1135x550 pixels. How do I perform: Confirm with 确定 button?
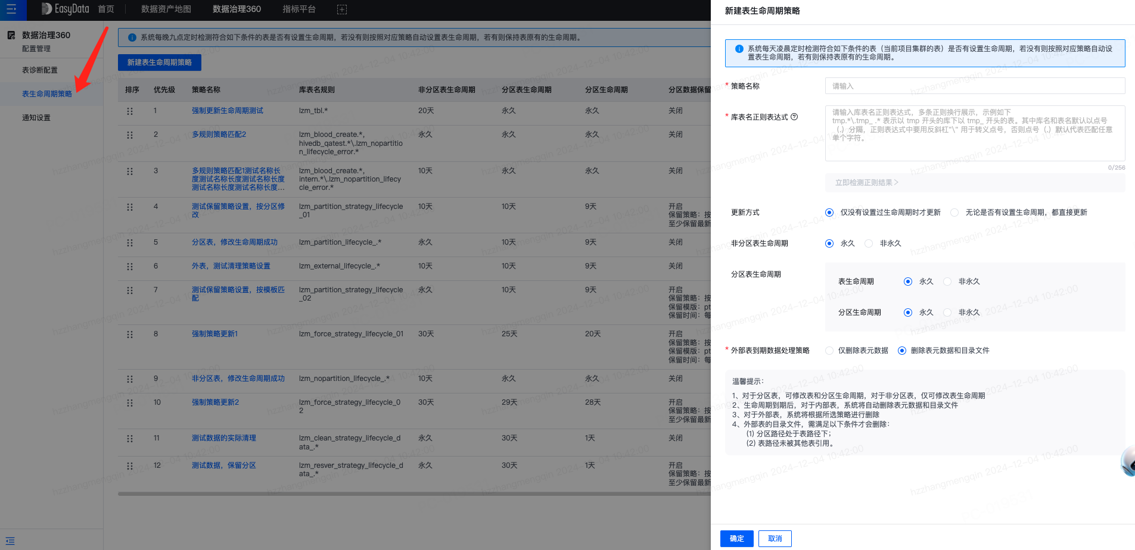coord(737,539)
